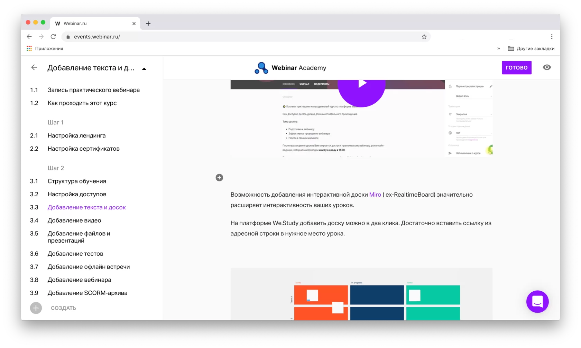Viewport: 581px width, 348px height.
Task: Select lesson 2.1 Настройка лендинга
Action: click(x=76, y=135)
